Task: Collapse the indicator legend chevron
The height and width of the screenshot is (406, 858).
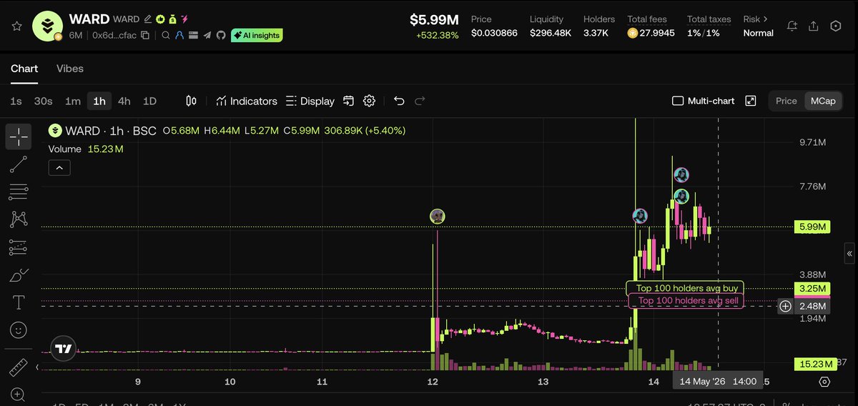Action: coord(59,169)
